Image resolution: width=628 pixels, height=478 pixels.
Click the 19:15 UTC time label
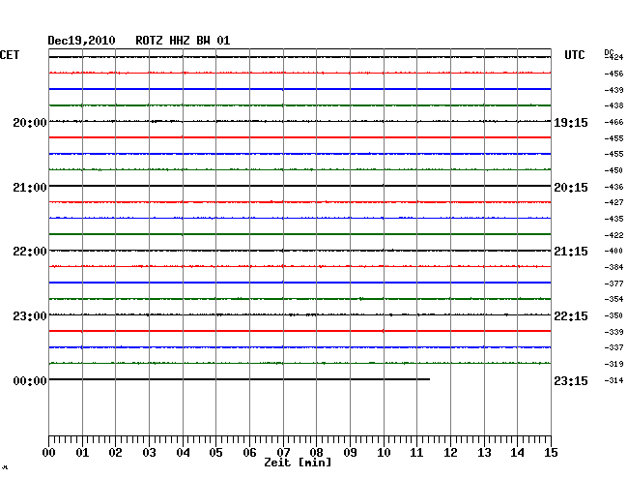click(x=571, y=123)
